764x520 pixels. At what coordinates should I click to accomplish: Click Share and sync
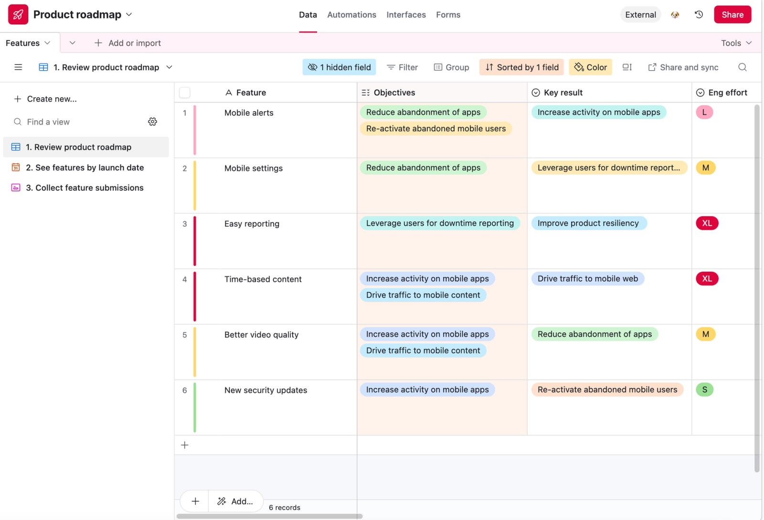[x=683, y=67]
